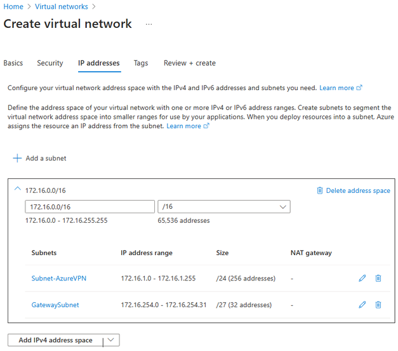Click the /24 (256 addresses) size cell
This screenshot has height=351, width=398.
pyautogui.click(x=246, y=278)
